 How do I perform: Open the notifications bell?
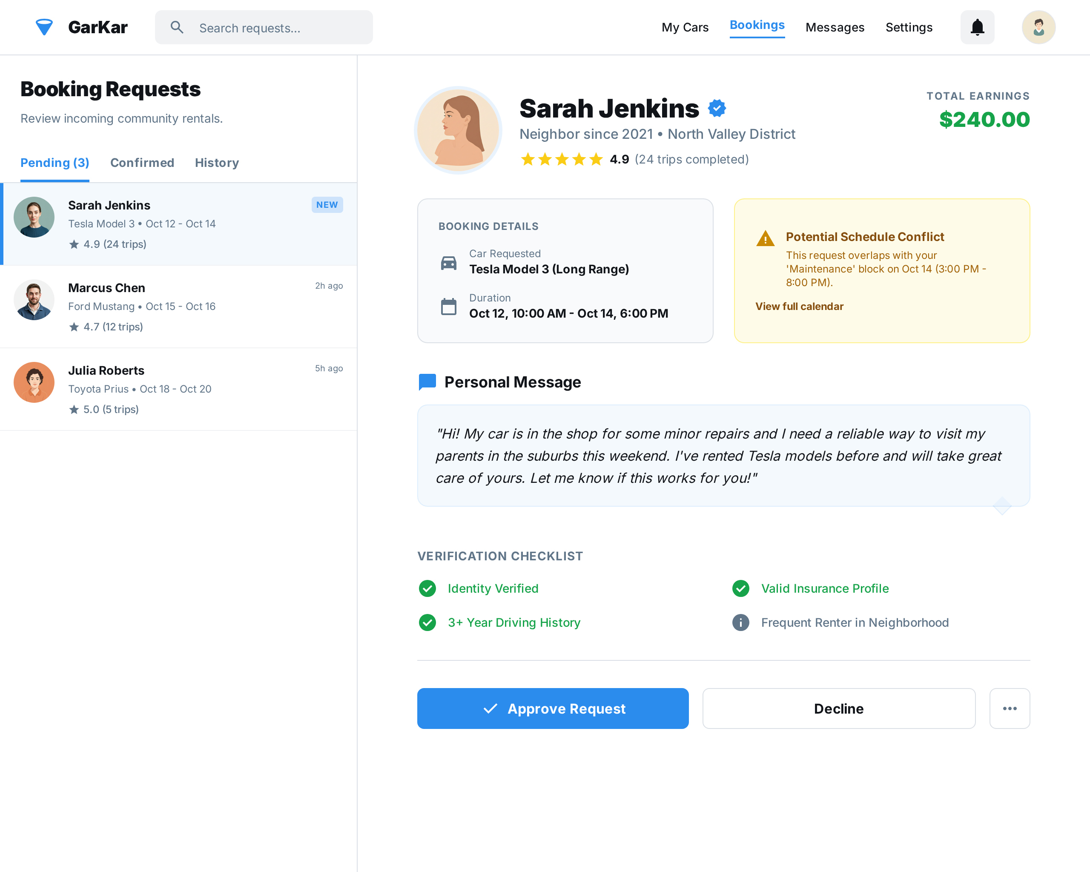[x=977, y=27]
